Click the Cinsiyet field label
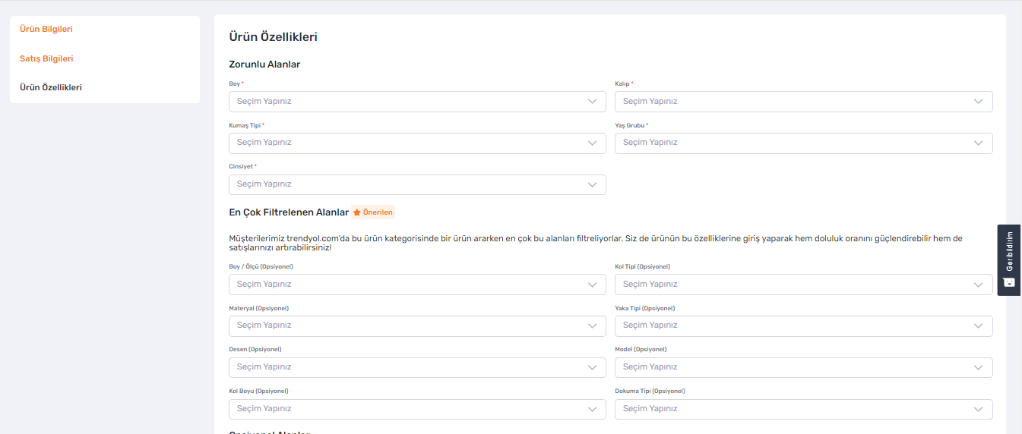Image resolution: width=1022 pixels, height=434 pixels. [242, 166]
